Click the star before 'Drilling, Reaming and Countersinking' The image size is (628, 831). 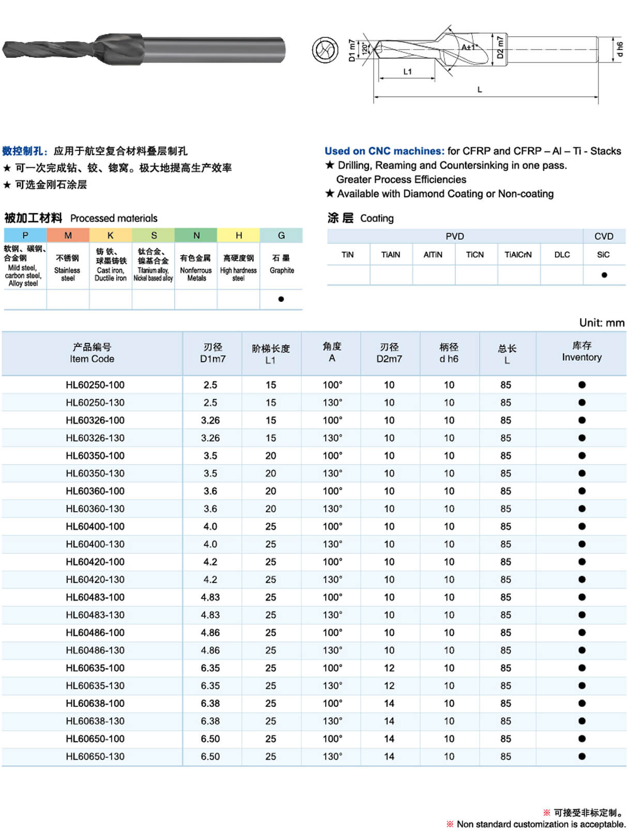tap(330, 165)
